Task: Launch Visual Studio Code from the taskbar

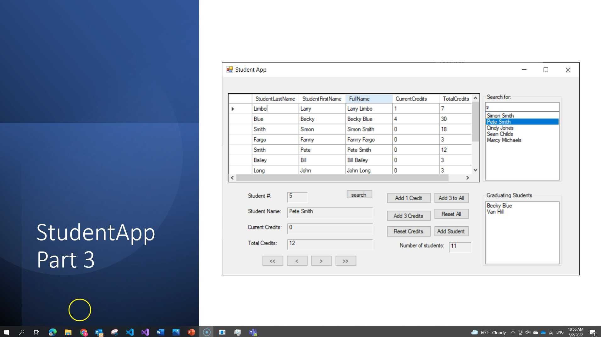Action: pos(130,332)
